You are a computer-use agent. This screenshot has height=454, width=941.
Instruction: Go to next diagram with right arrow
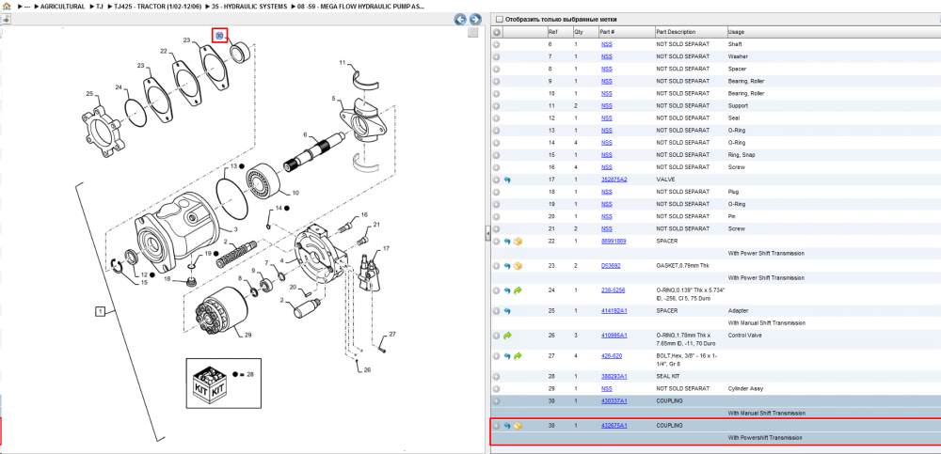pos(474,19)
